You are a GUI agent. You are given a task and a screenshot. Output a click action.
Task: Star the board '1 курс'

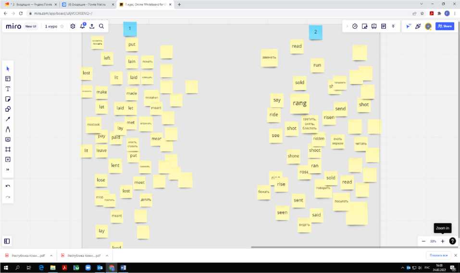(62, 26)
